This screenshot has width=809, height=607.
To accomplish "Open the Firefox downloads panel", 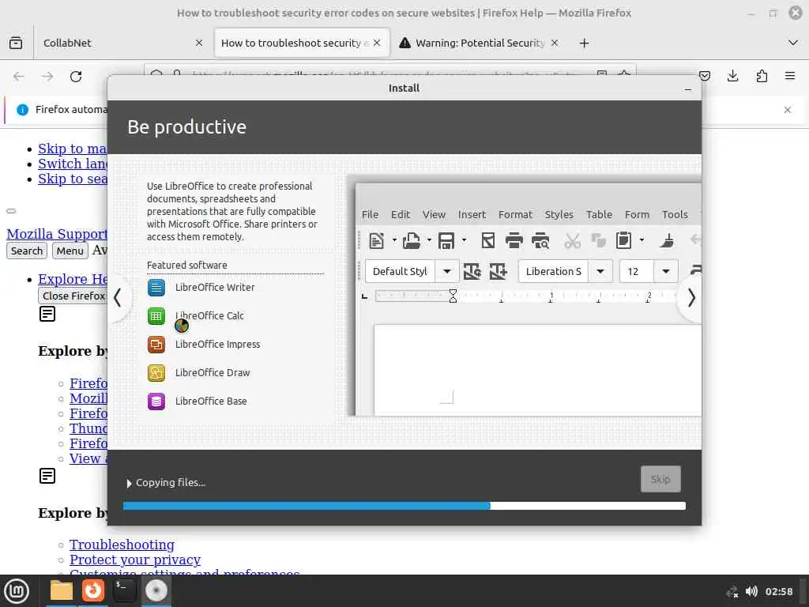I will click(x=732, y=77).
